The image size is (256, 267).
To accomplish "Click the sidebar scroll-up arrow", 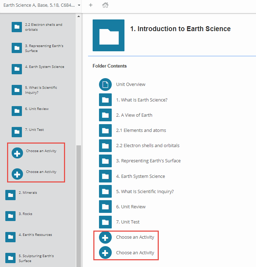I will click(78, 17).
